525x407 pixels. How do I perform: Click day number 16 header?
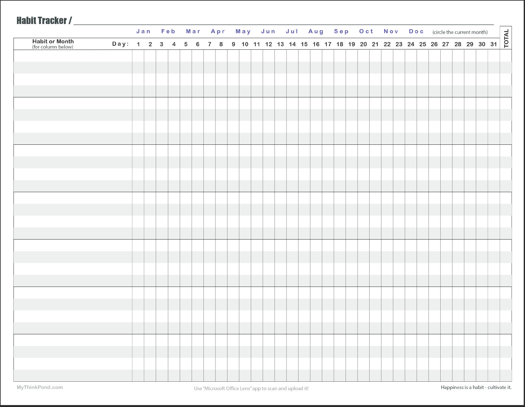click(316, 44)
